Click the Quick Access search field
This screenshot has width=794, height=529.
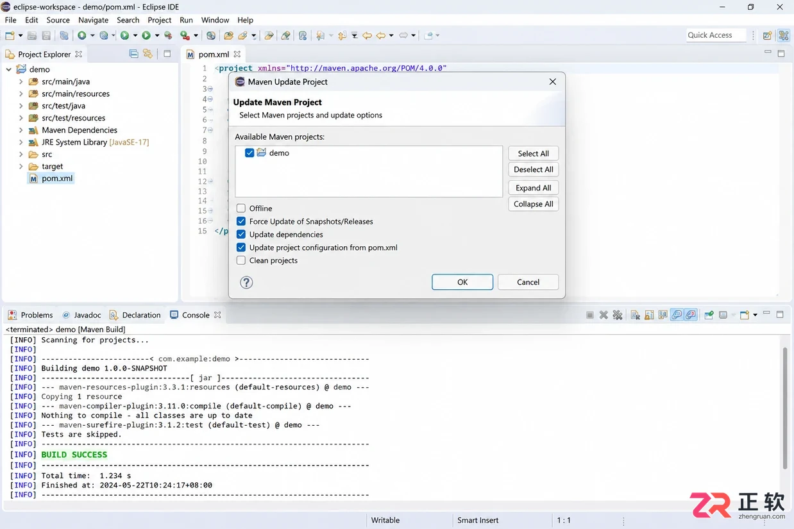(x=716, y=35)
